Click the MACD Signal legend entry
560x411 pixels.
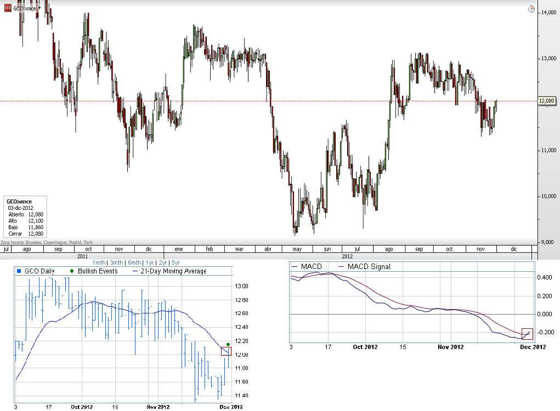[364, 266]
